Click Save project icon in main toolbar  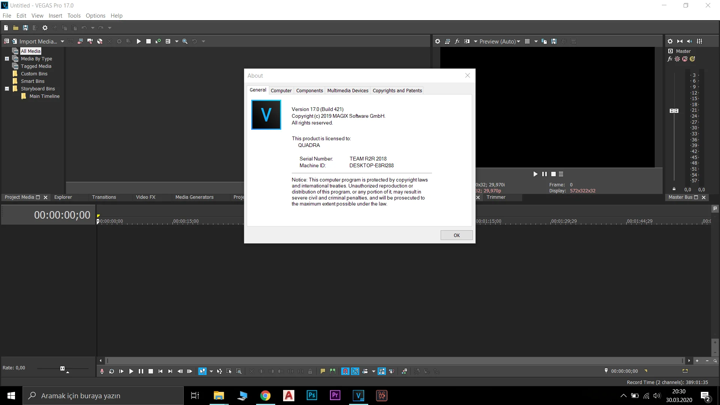(25, 28)
